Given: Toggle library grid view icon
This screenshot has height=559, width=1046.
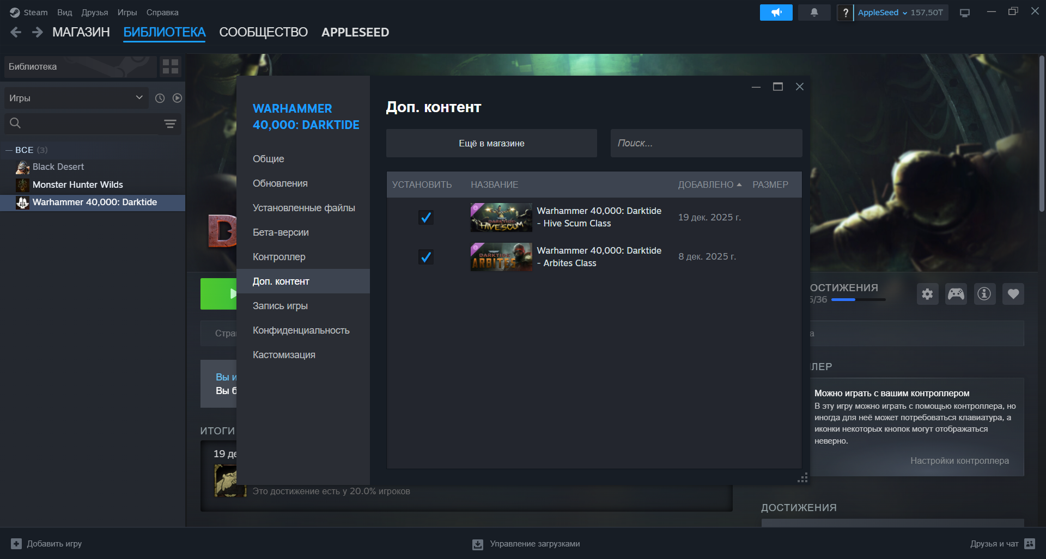Looking at the screenshot, I should click(x=171, y=66).
